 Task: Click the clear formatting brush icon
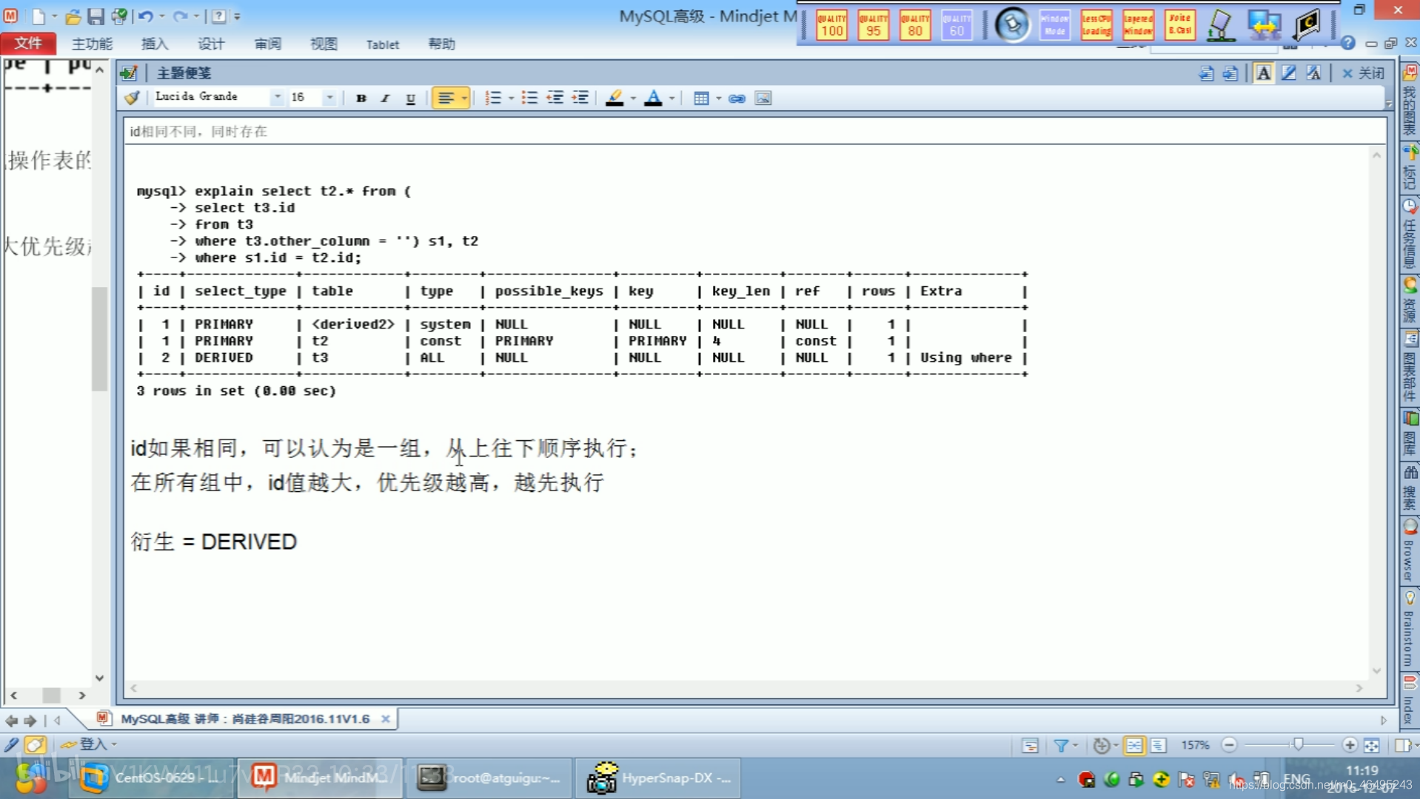click(x=133, y=98)
